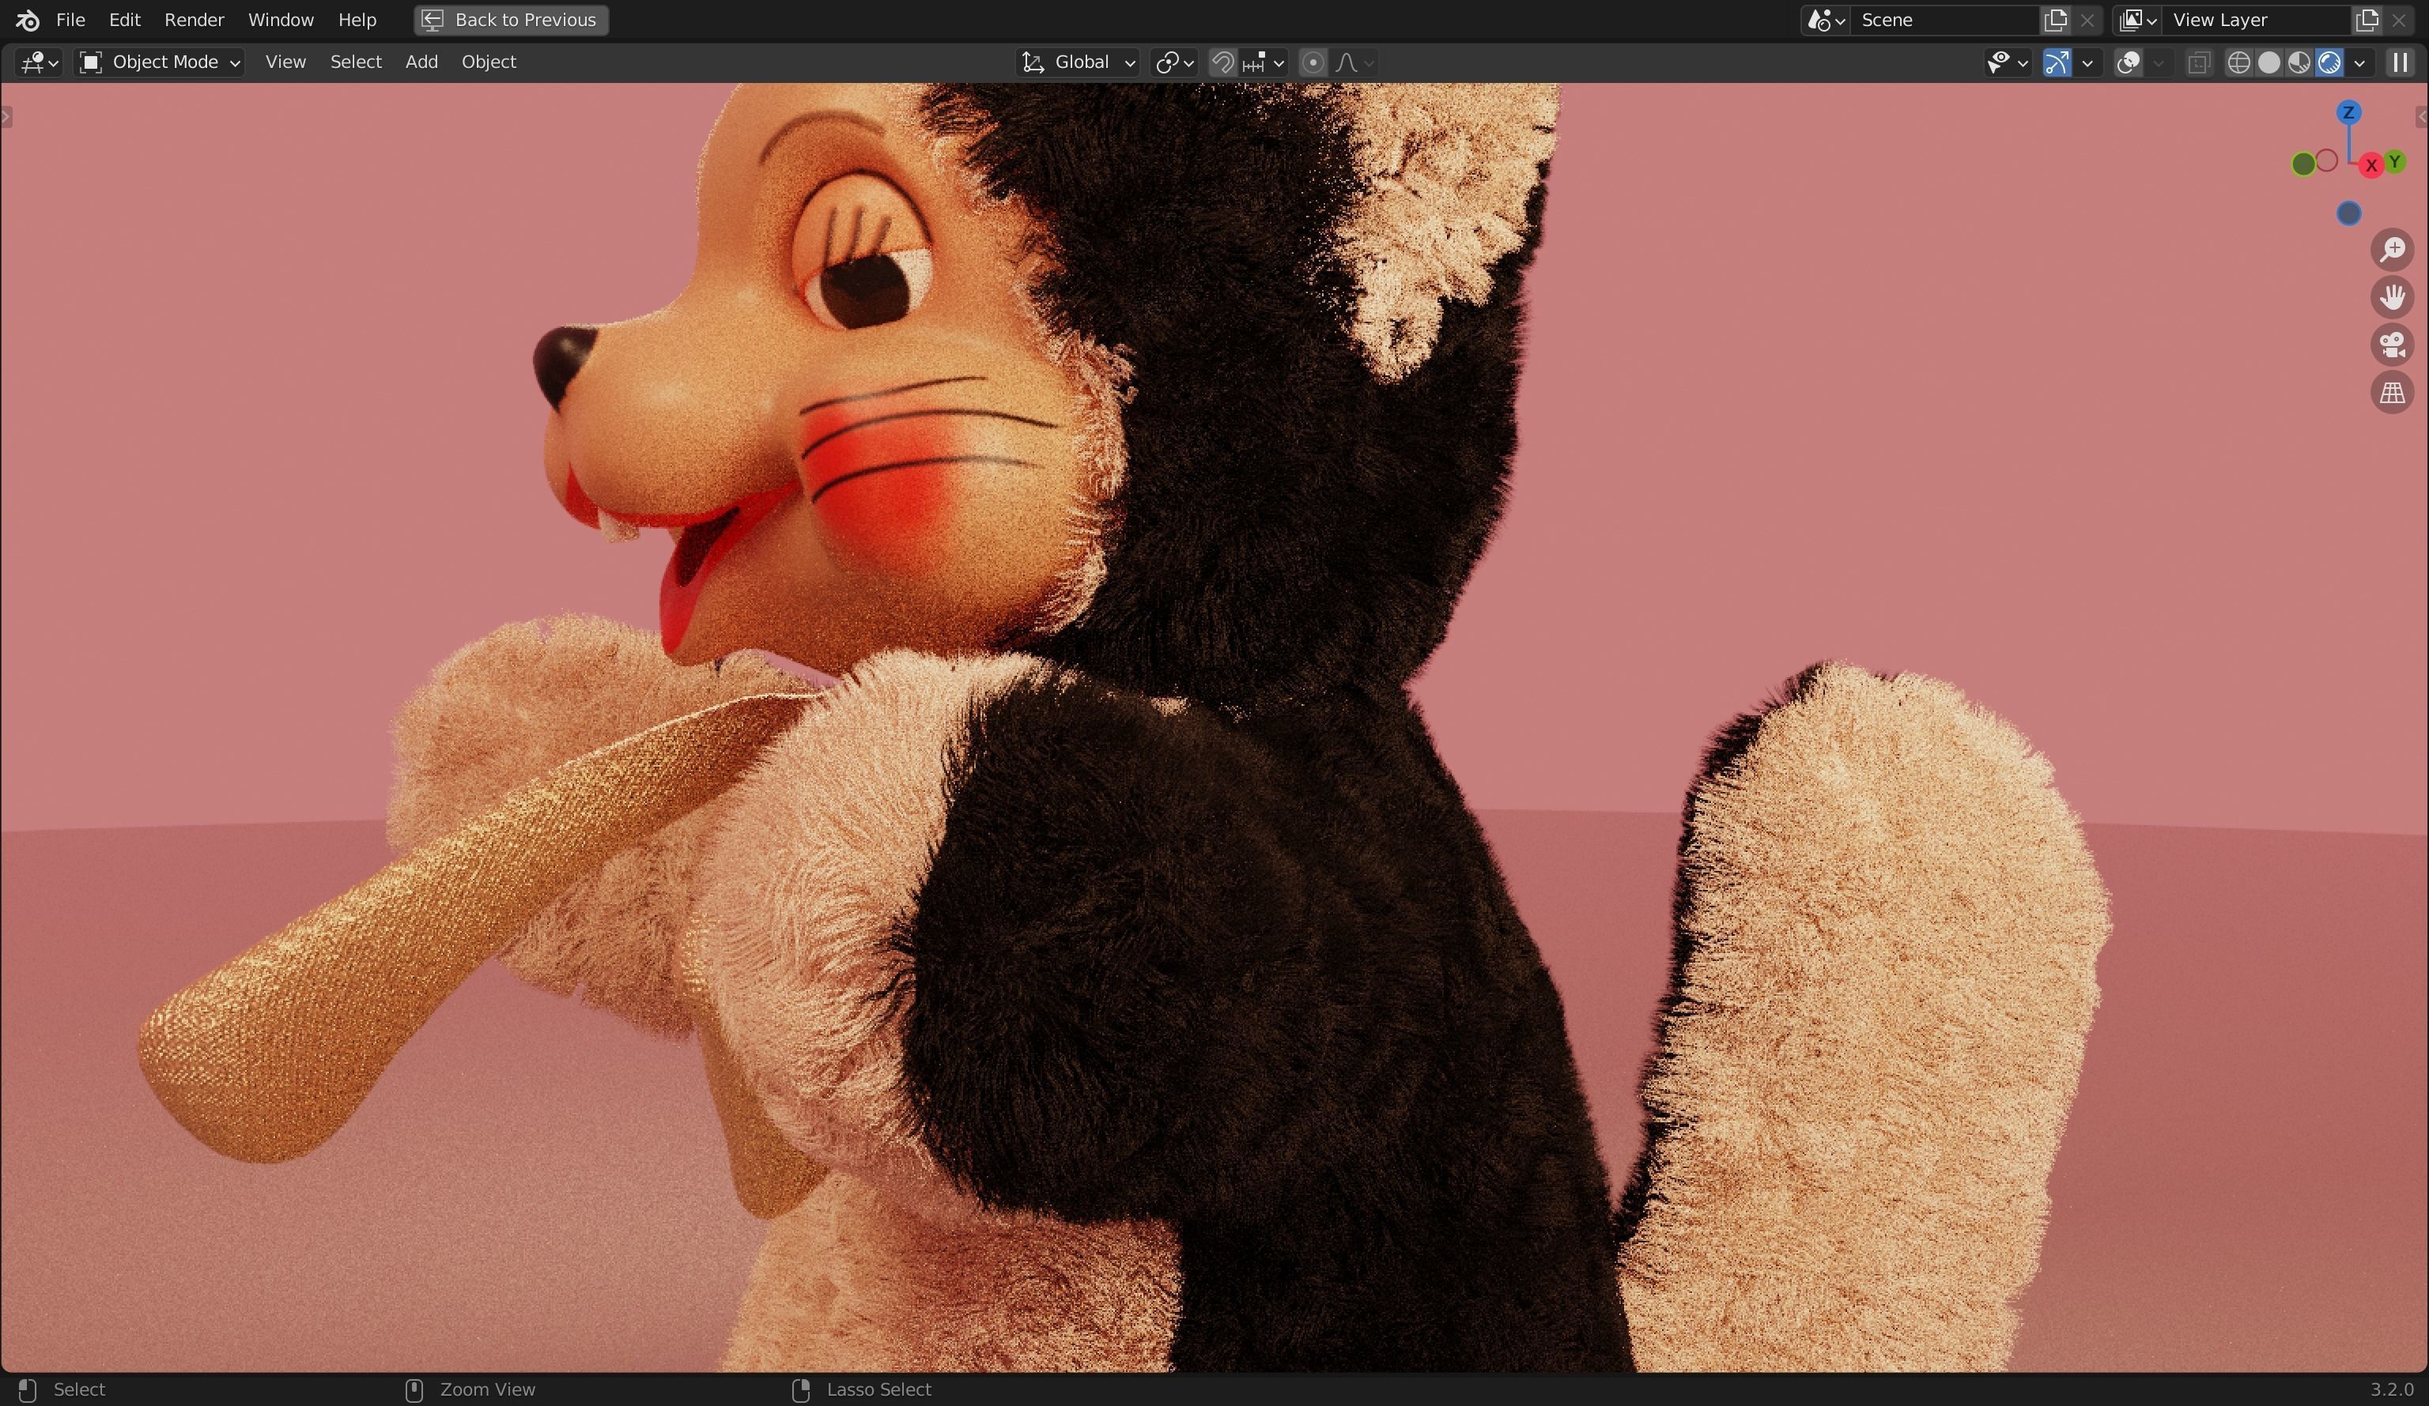
Task: Click the version number 3.2.0
Action: [2391, 1389]
